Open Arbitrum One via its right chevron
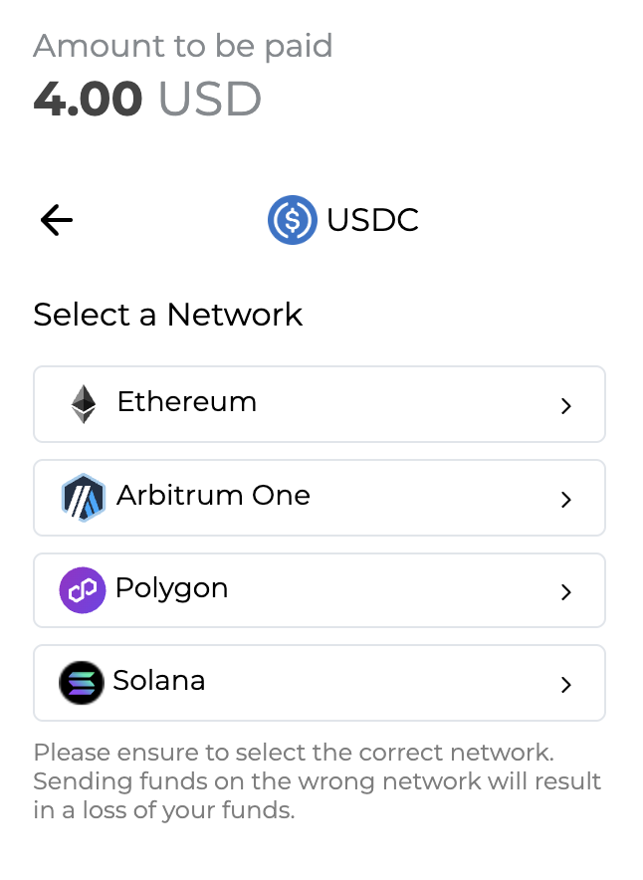This screenshot has height=880, width=643. pos(566,499)
